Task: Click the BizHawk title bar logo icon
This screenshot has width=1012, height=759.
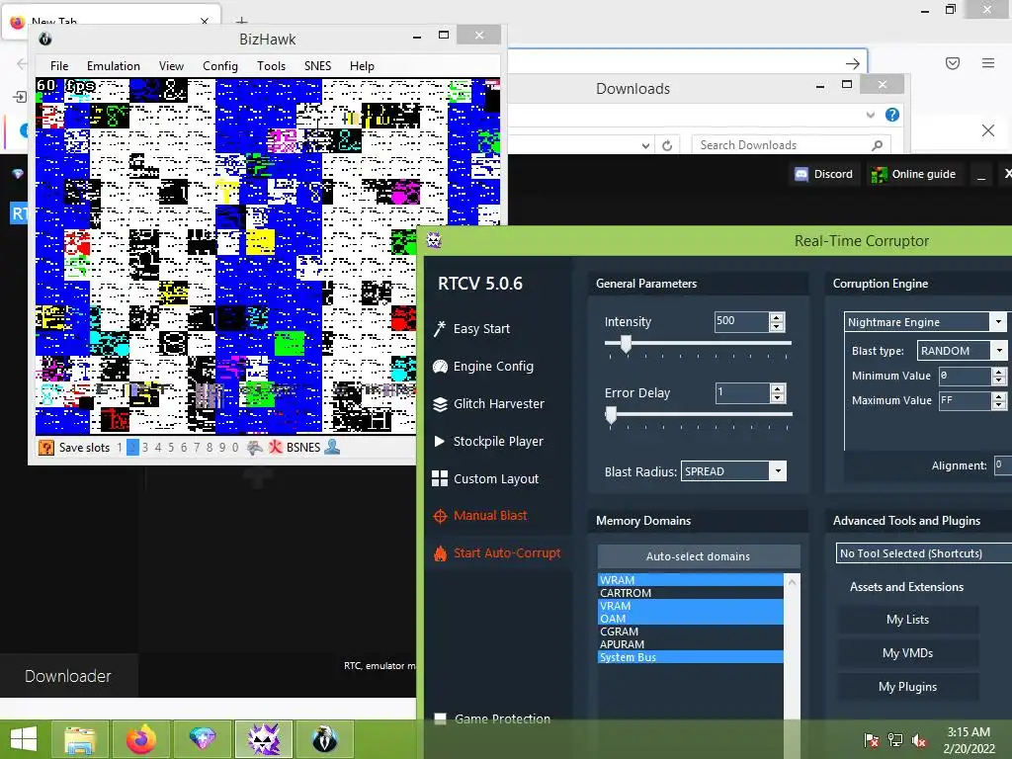Action: (45, 39)
